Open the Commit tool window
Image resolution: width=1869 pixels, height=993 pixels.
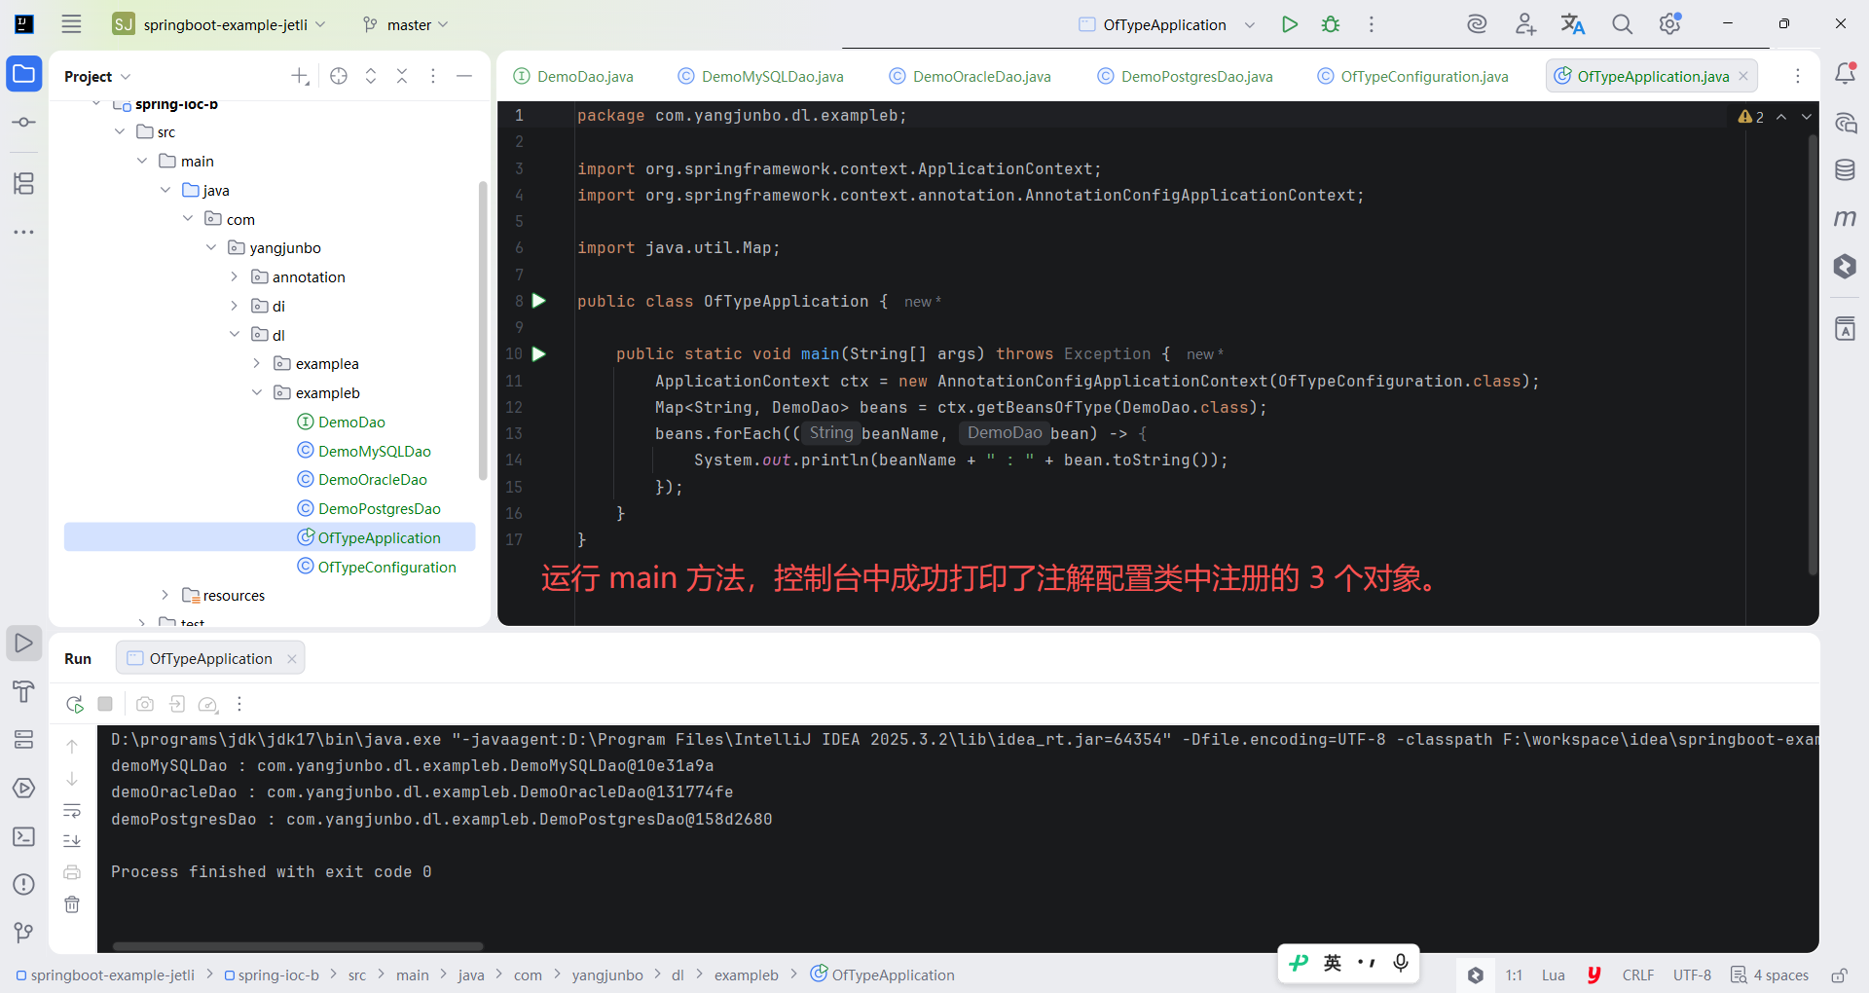click(x=24, y=123)
